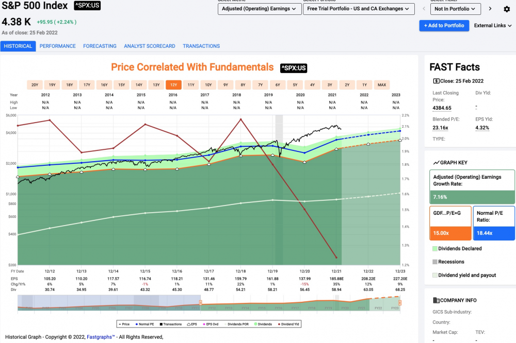The height and width of the screenshot is (343, 516).
Task: Select 12Y time range
Action: (174, 85)
